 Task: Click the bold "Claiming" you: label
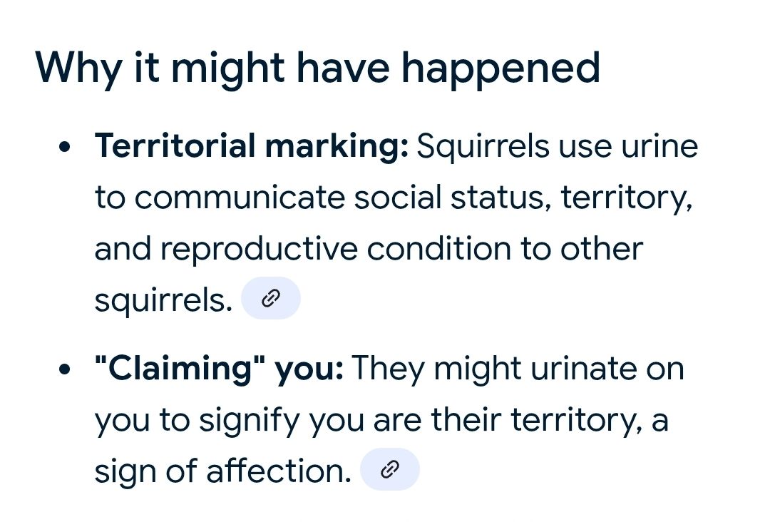pyautogui.click(x=219, y=368)
